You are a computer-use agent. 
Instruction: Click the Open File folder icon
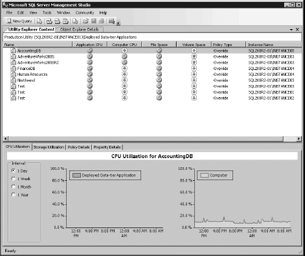pyautogui.click(x=85, y=21)
